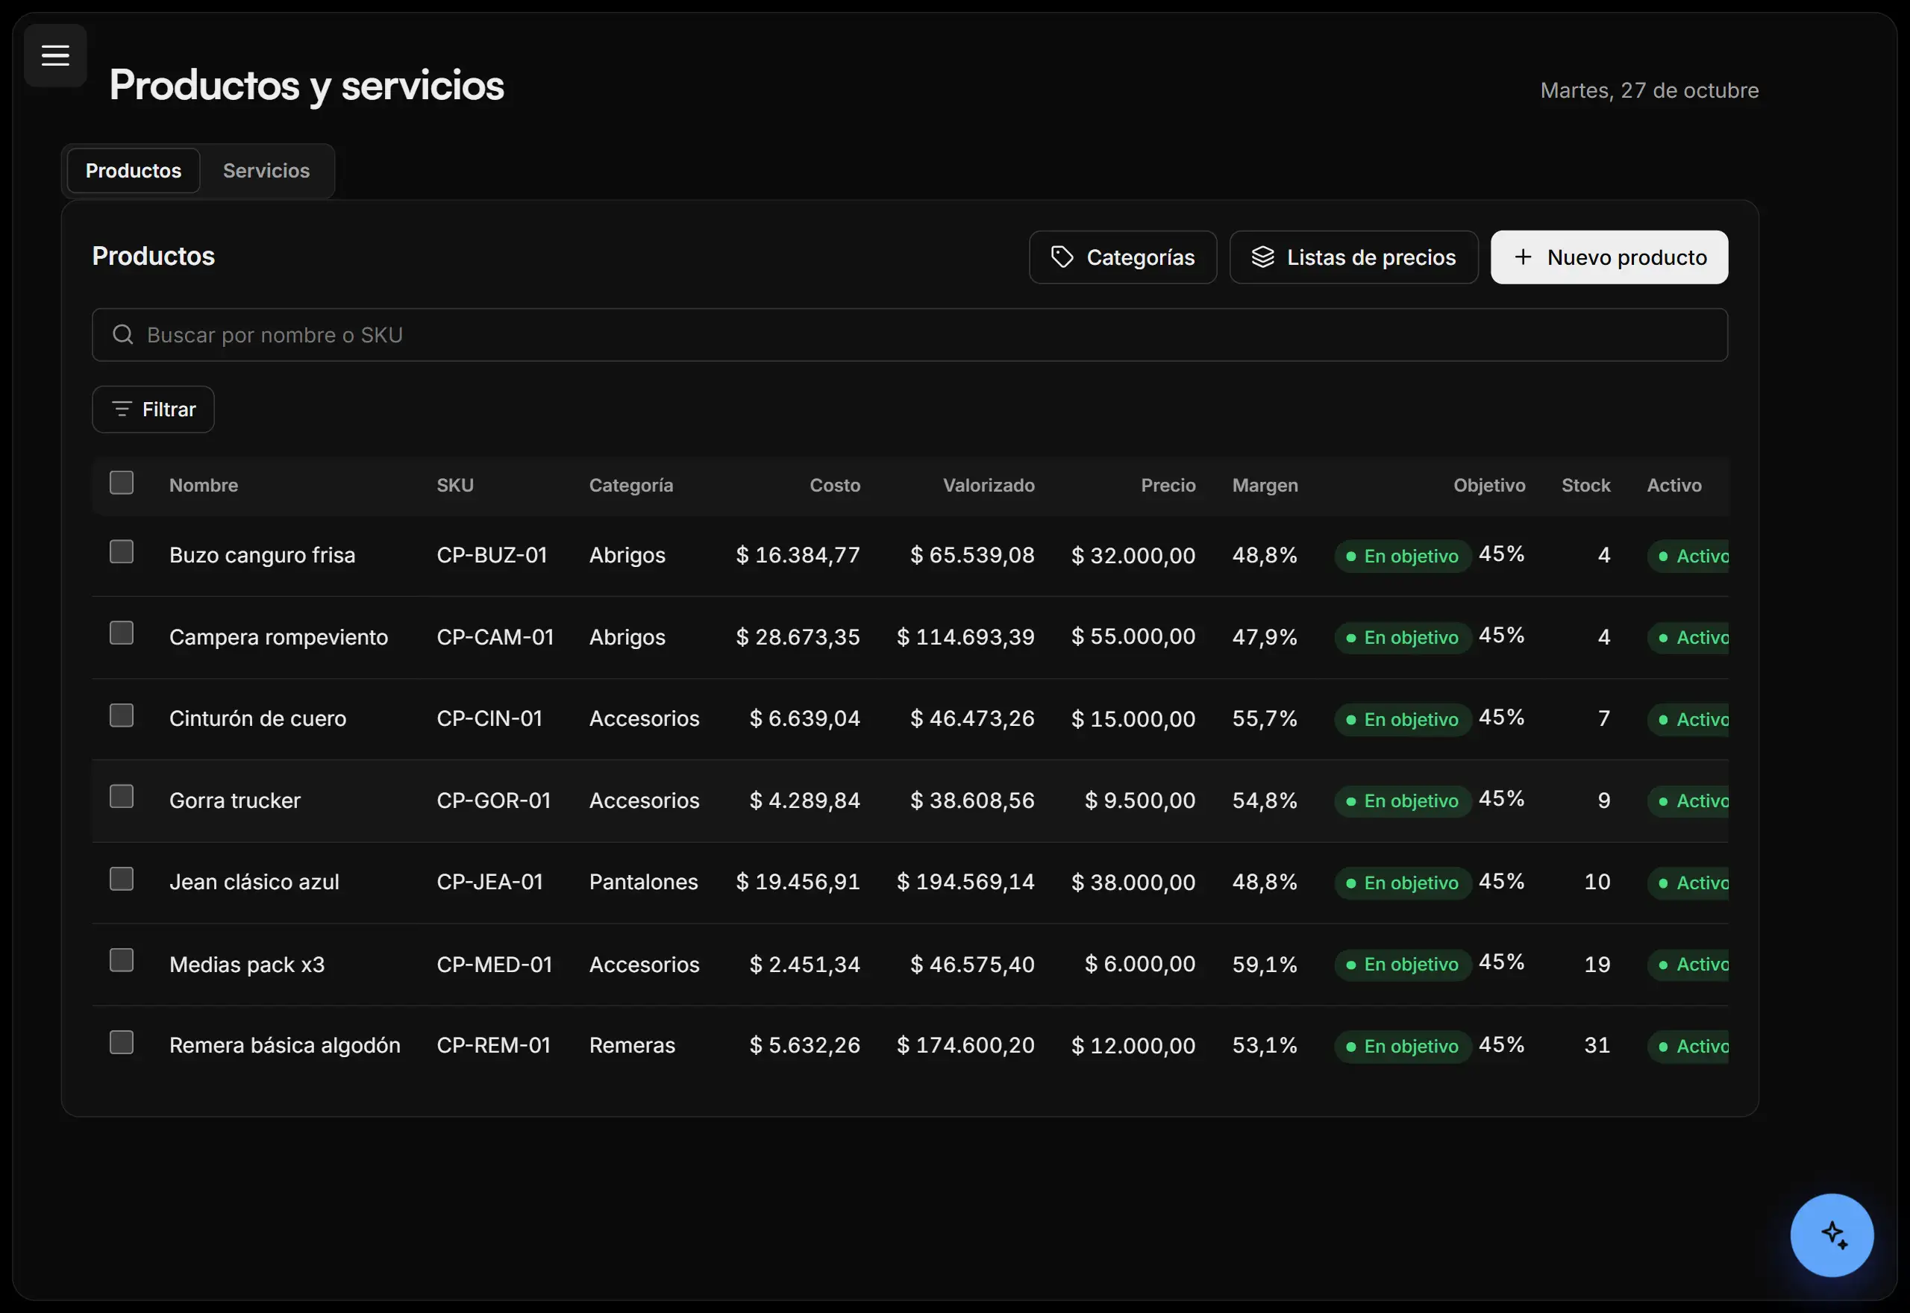Open the hamburger menu
Image resolution: width=1910 pixels, height=1313 pixels.
(55, 55)
